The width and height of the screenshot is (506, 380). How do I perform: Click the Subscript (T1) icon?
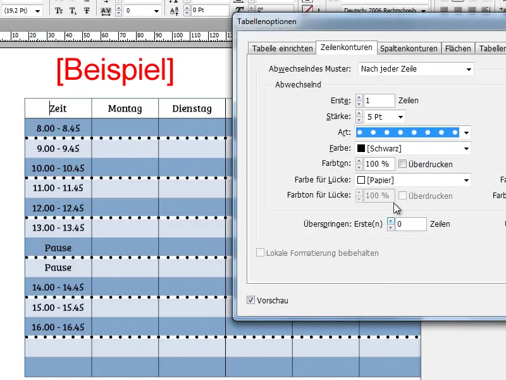click(73, 11)
